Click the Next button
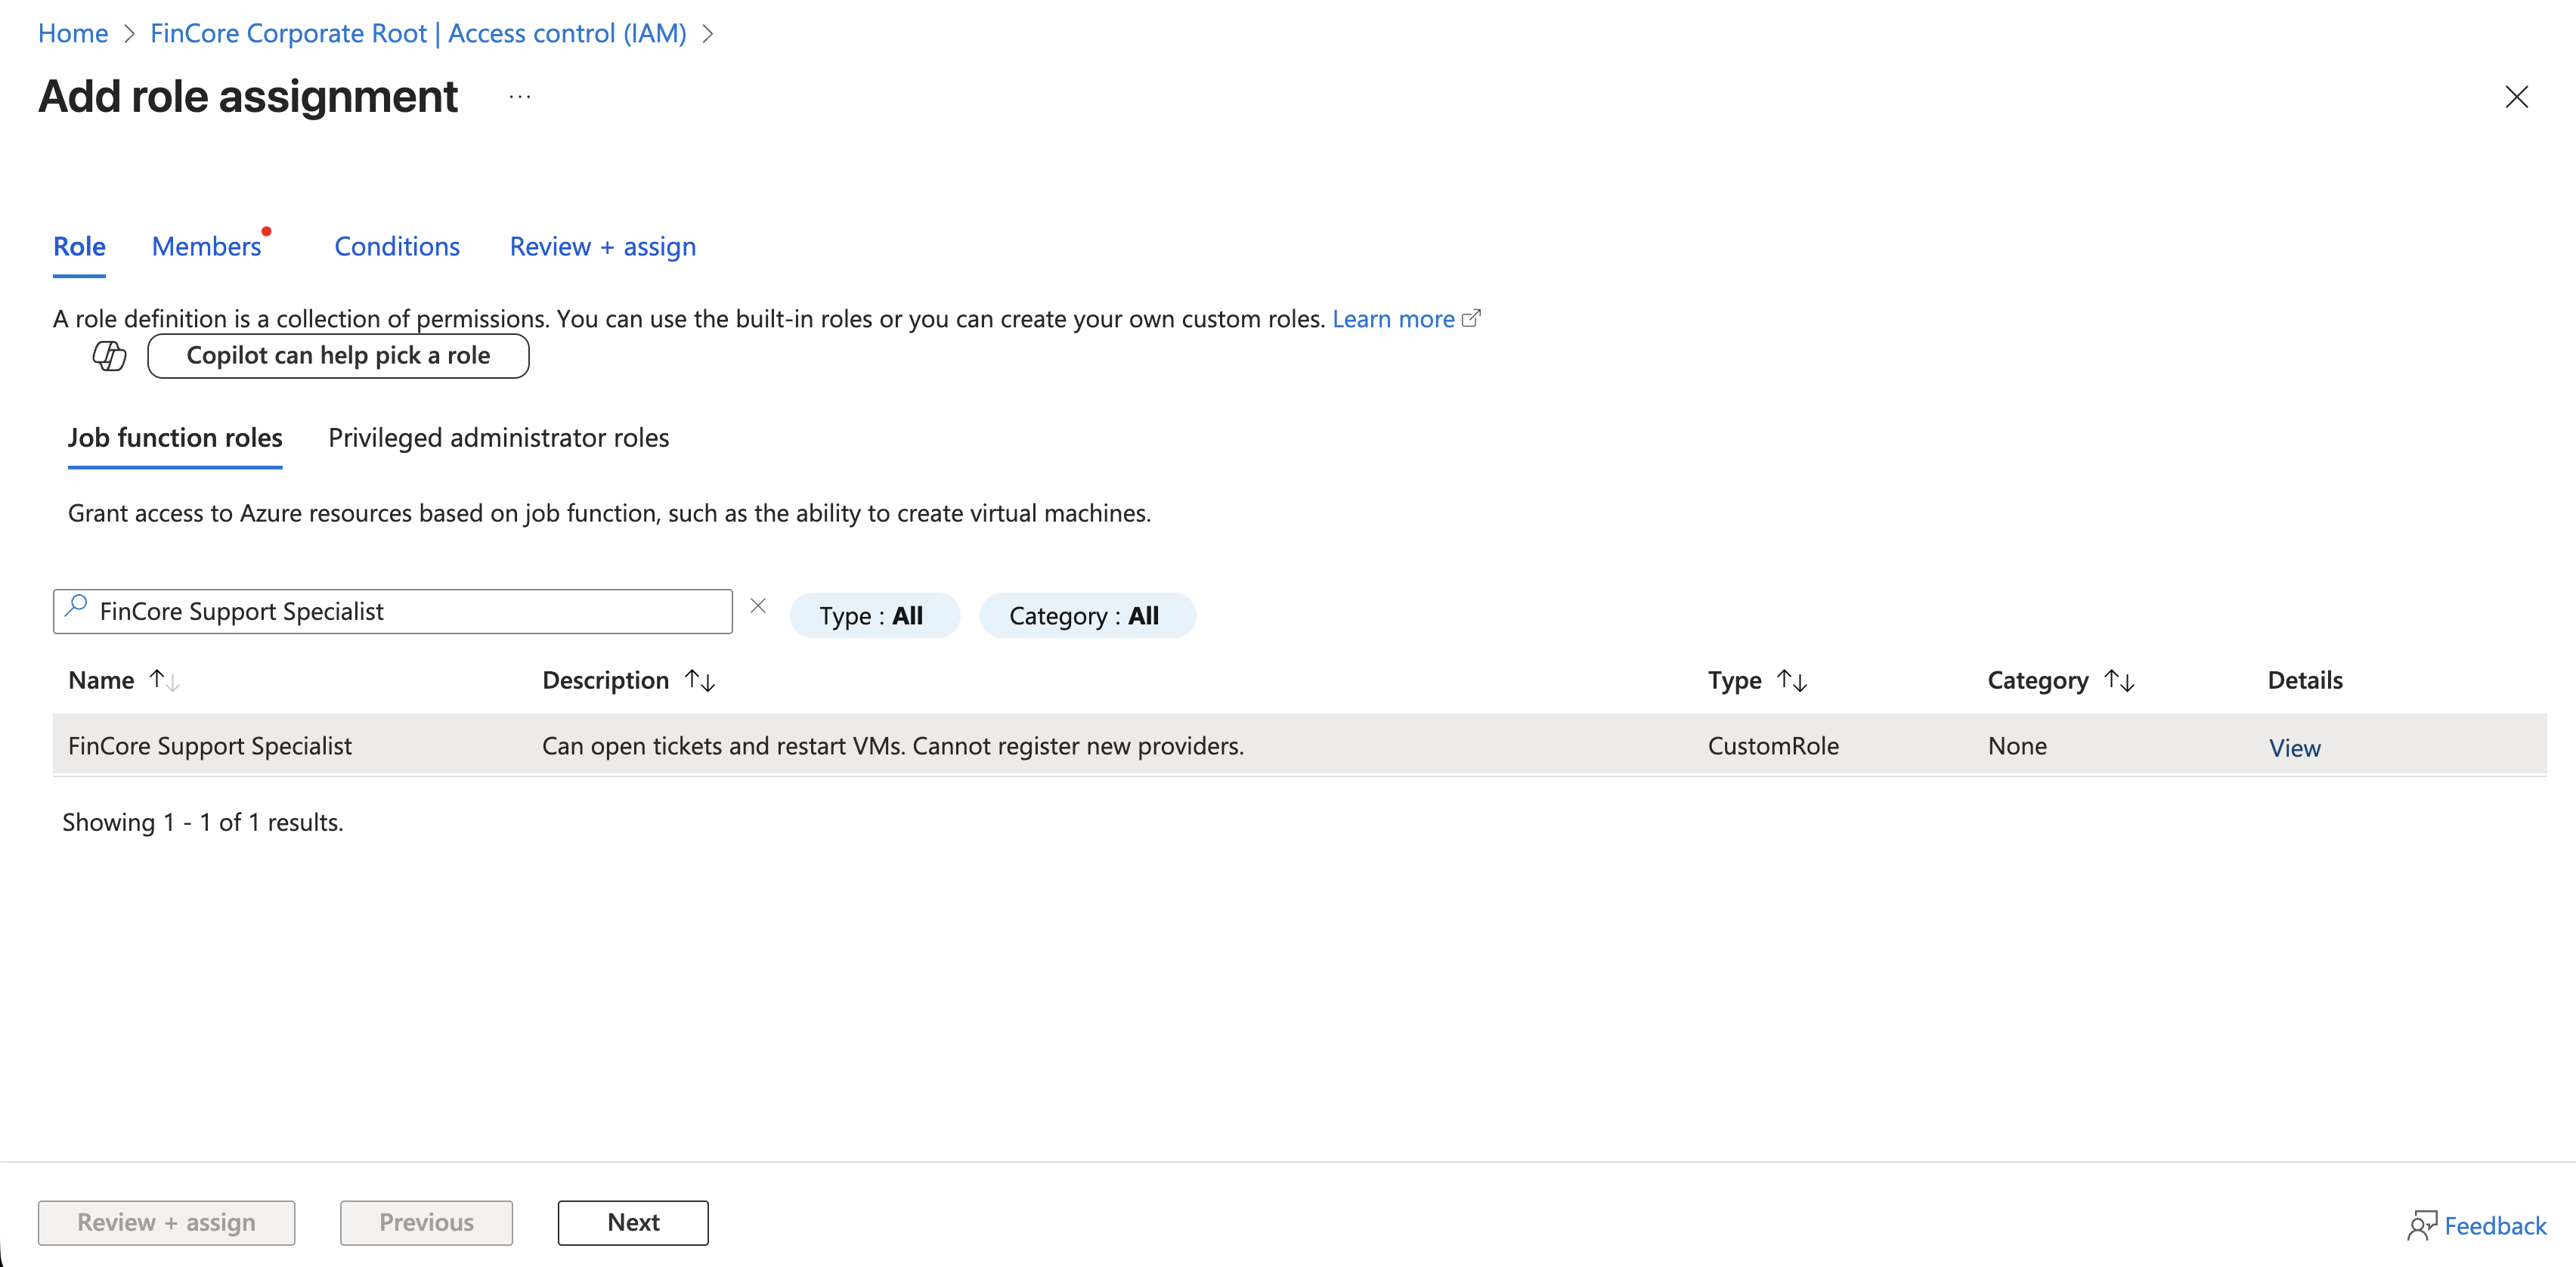Image resolution: width=2576 pixels, height=1267 pixels. [633, 1223]
